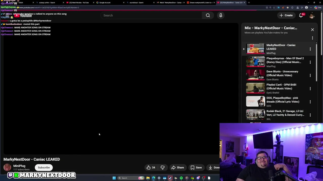323x181 pixels.
Task: Open Dave Blunts - Unnecessary title link
Action: (282, 73)
